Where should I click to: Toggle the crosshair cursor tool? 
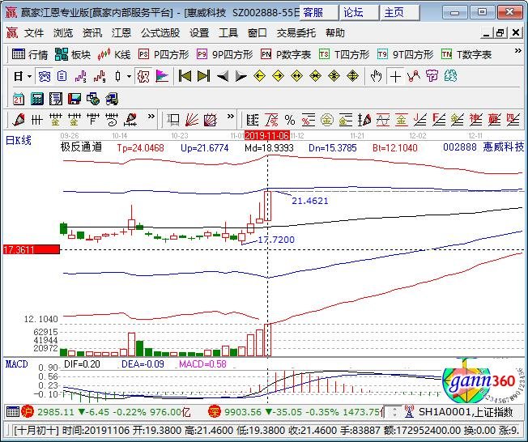(395, 76)
